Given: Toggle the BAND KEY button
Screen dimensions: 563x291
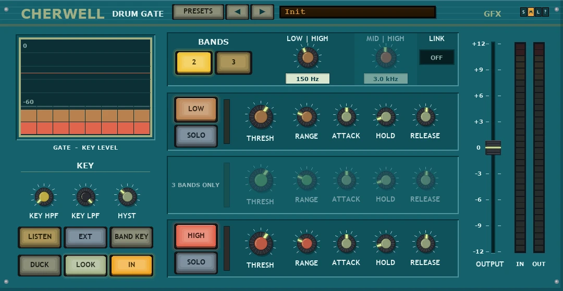Looking at the screenshot, I should [x=131, y=236].
